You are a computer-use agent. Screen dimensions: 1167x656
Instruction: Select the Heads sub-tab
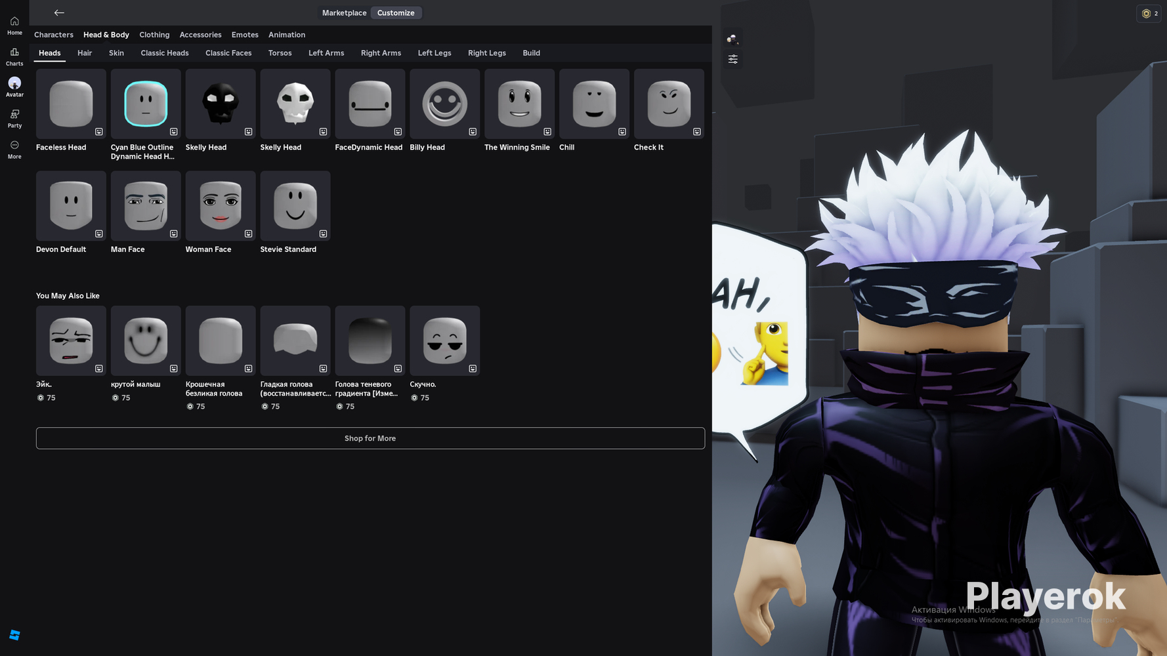(x=50, y=53)
